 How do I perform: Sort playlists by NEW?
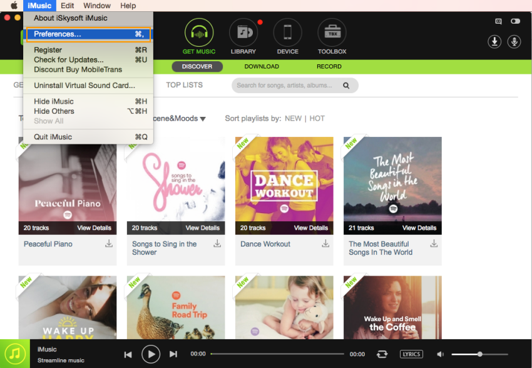(x=293, y=119)
